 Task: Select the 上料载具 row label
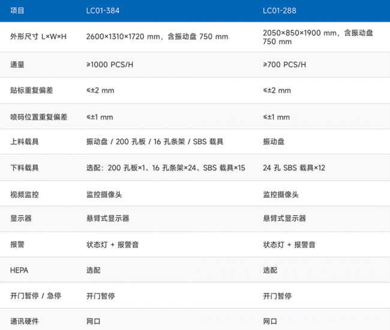(x=25, y=142)
